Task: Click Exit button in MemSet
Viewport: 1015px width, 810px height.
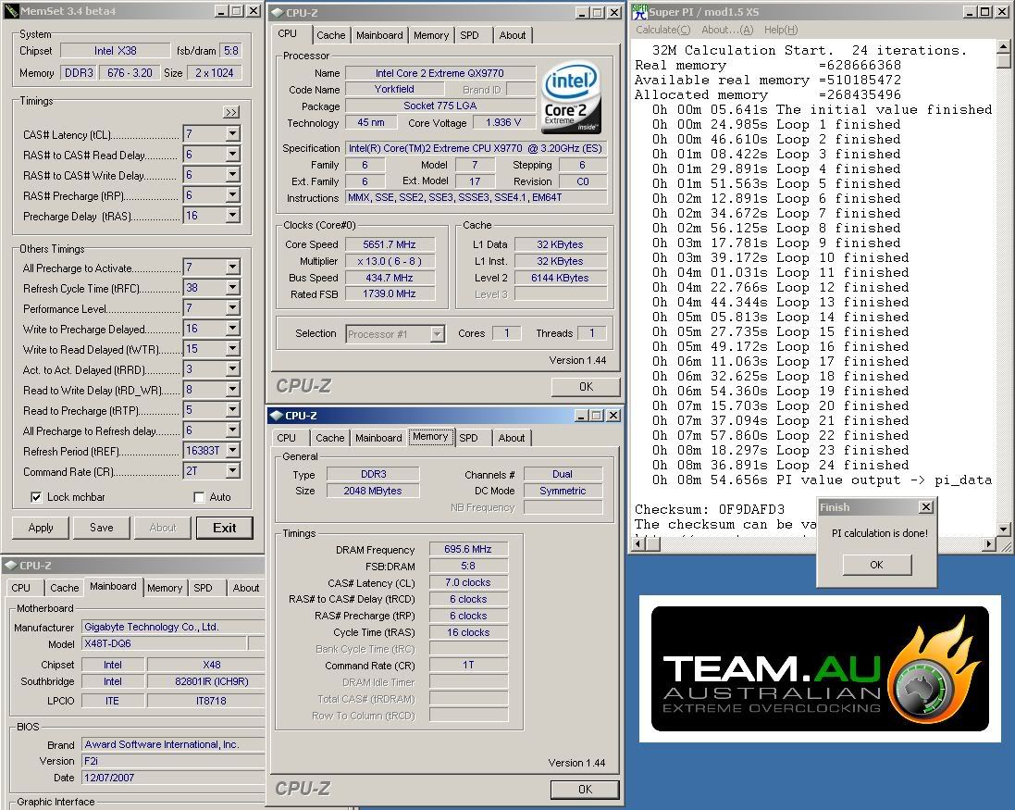Action: 224,528
